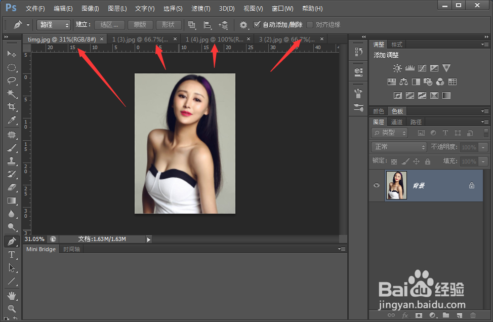493x322 pixels.
Task: Open path operations in options bar
Action: [192, 25]
